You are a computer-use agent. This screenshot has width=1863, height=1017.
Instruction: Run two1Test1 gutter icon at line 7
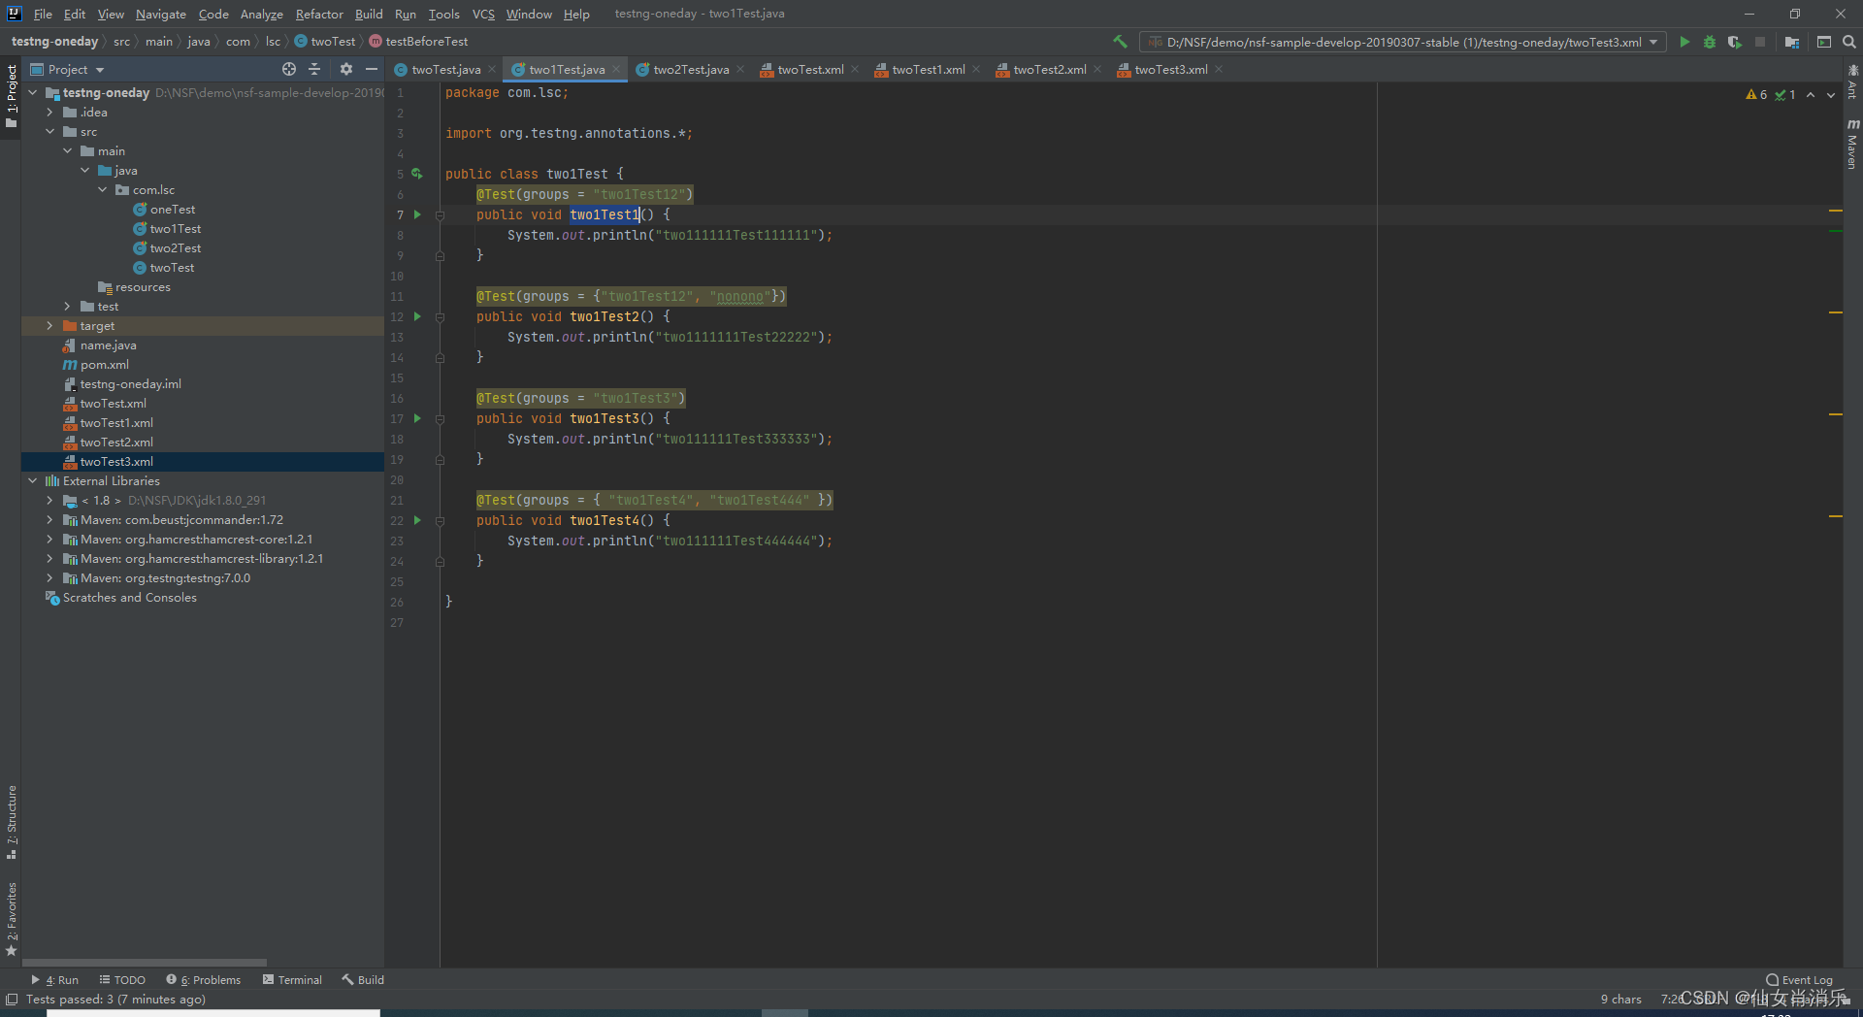[x=418, y=214]
